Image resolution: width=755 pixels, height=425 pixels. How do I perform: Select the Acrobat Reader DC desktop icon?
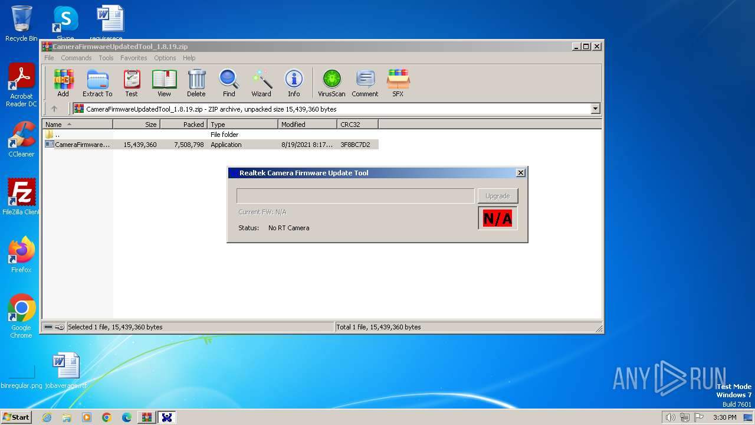click(21, 85)
